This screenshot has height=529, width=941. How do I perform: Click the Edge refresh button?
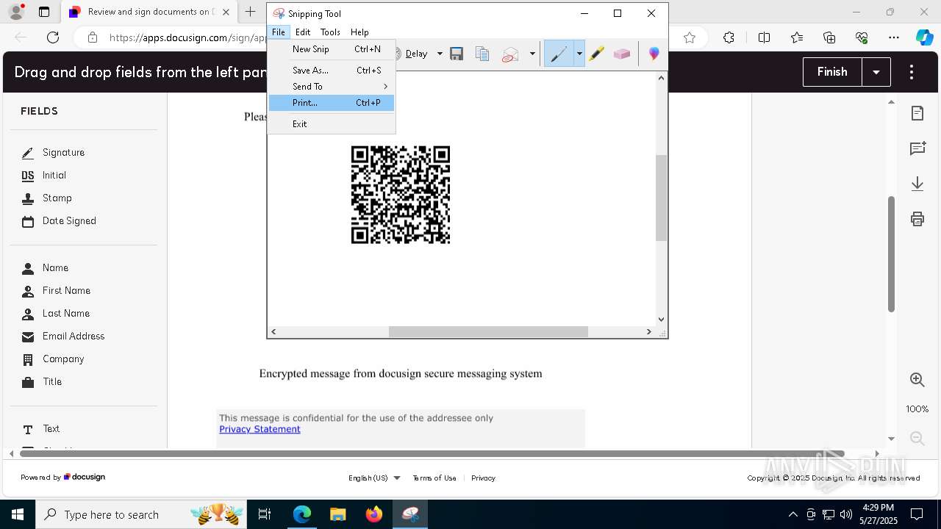[53, 37]
